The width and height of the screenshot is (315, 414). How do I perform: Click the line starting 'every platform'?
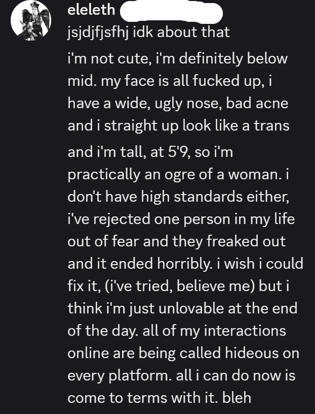[181, 375]
